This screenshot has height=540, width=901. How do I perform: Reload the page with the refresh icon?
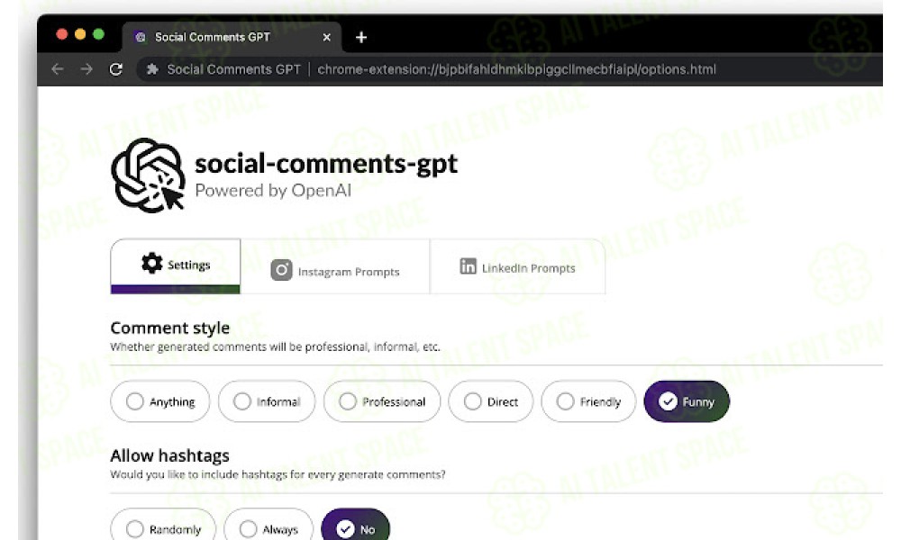click(x=116, y=69)
